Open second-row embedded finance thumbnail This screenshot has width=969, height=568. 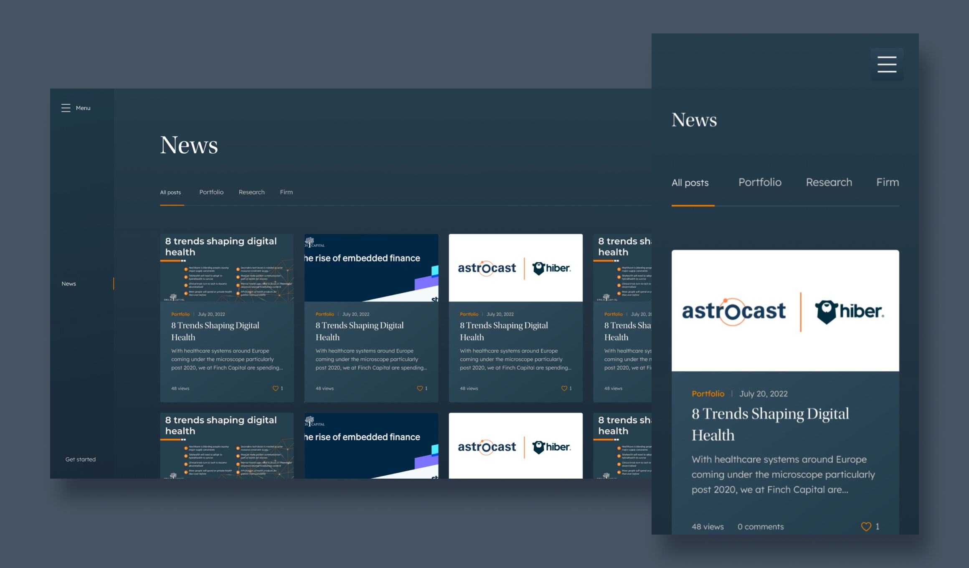371,446
